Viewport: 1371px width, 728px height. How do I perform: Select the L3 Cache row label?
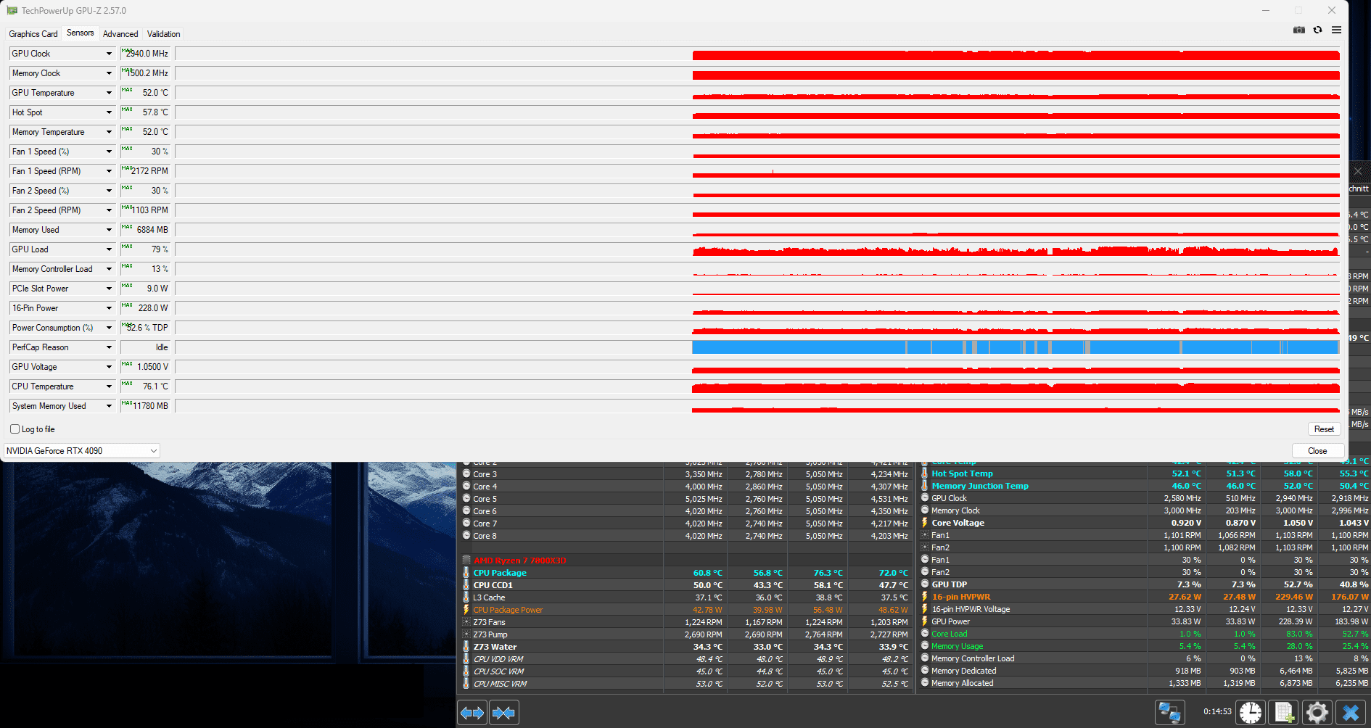[489, 597]
